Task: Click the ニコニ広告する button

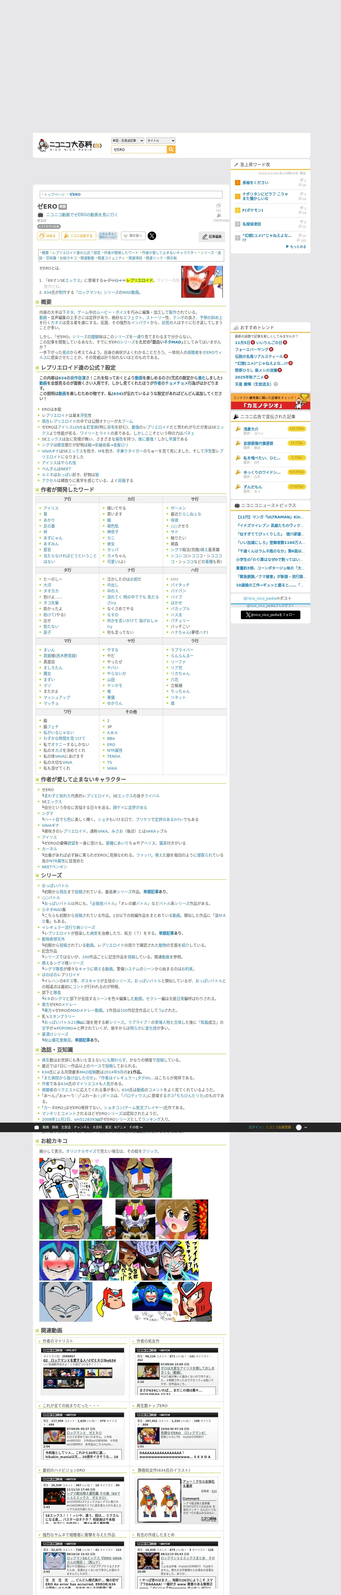Action: click(78, 236)
